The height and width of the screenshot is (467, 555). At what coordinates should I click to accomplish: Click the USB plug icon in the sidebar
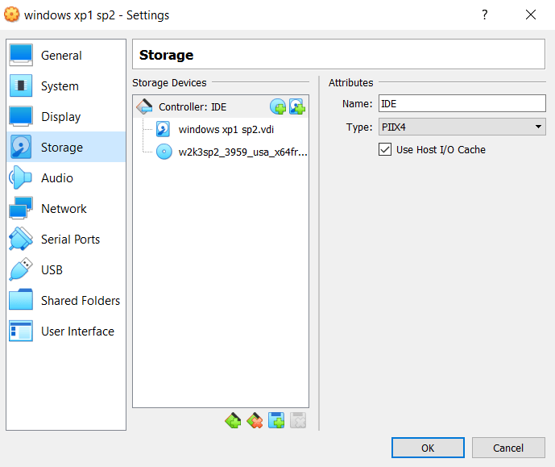(x=21, y=269)
